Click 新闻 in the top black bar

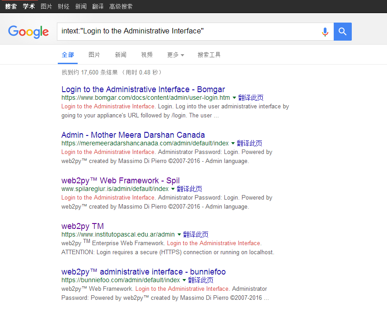coord(81,6)
